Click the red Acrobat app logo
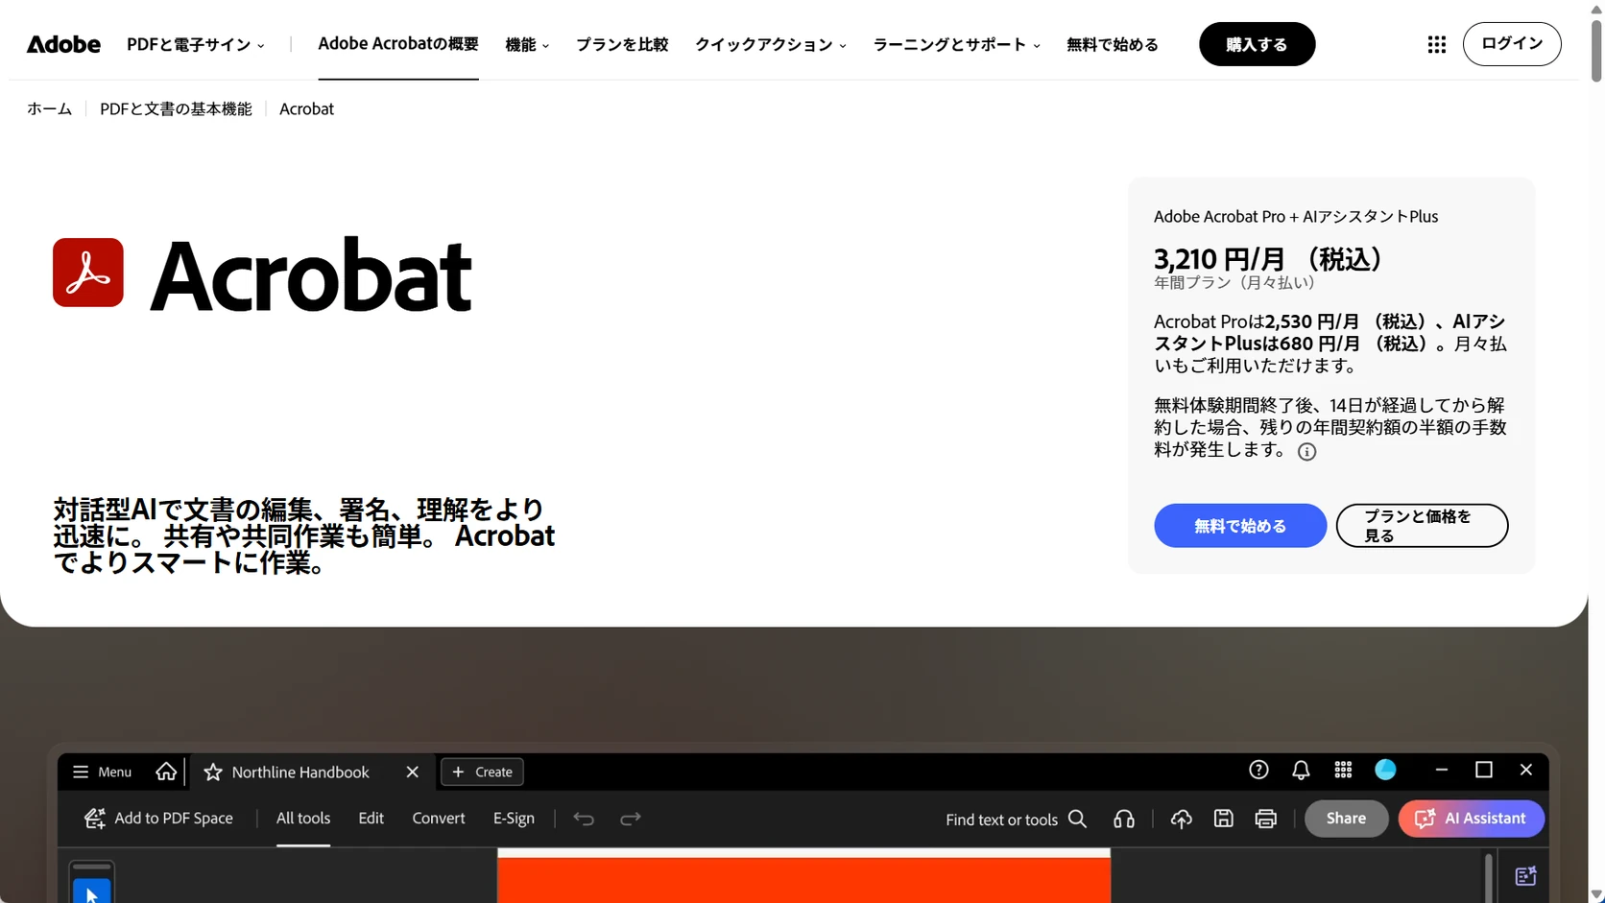 (88, 273)
